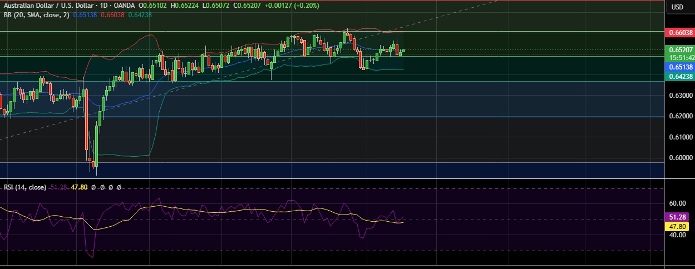This screenshot has height=269, width=695.
Task: Click the teal 0.64238 BB legend value
Action: point(139,14)
